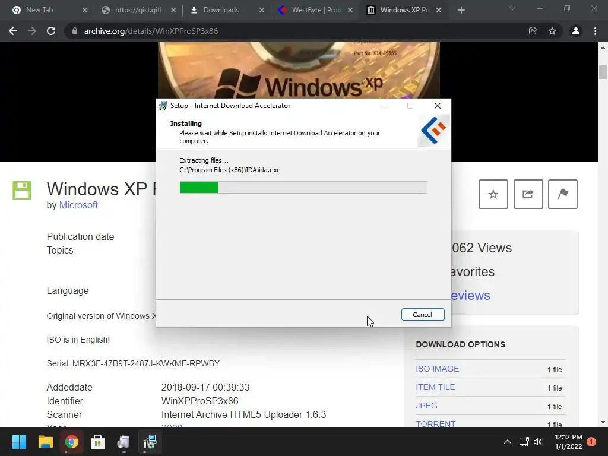Click the padlock site info icon
The height and width of the screenshot is (456, 608).
[x=74, y=31]
